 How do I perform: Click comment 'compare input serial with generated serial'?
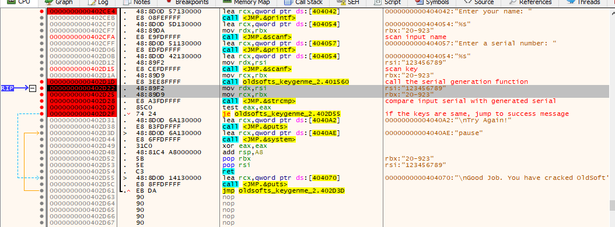[471, 101]
